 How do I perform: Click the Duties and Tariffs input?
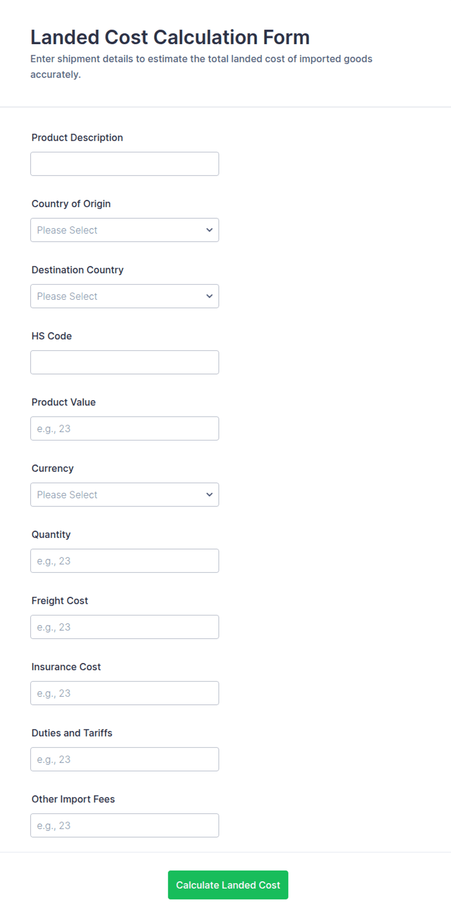click(125, 759)
